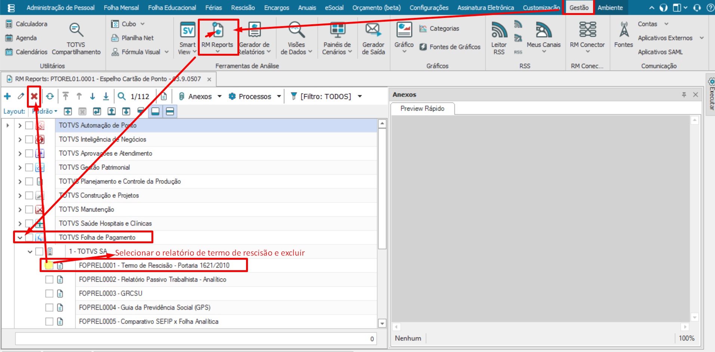Tick checkbox for FOPREL0002 Relatório Passivo Trabalhista
Screen dimensions: 715x352
point(49,280)
